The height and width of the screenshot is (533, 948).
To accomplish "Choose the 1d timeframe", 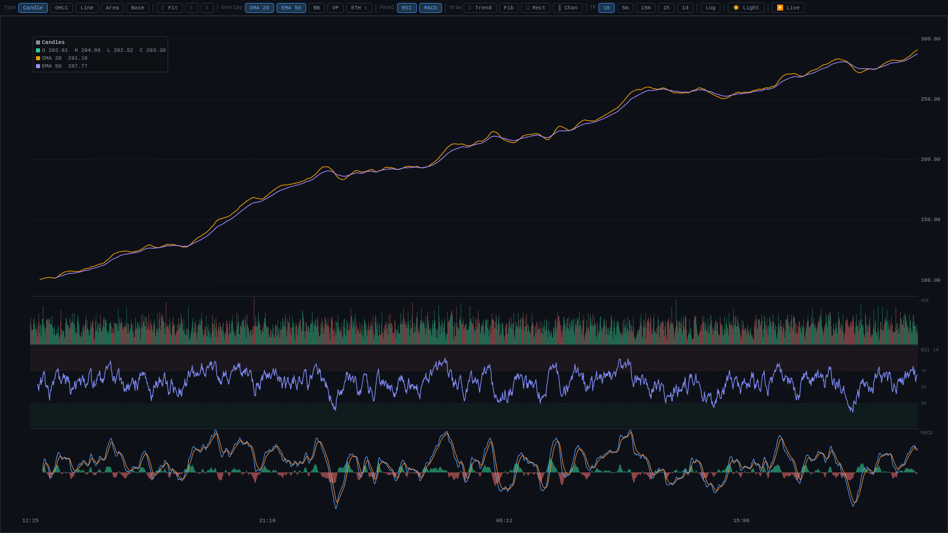I will point(685,8).
